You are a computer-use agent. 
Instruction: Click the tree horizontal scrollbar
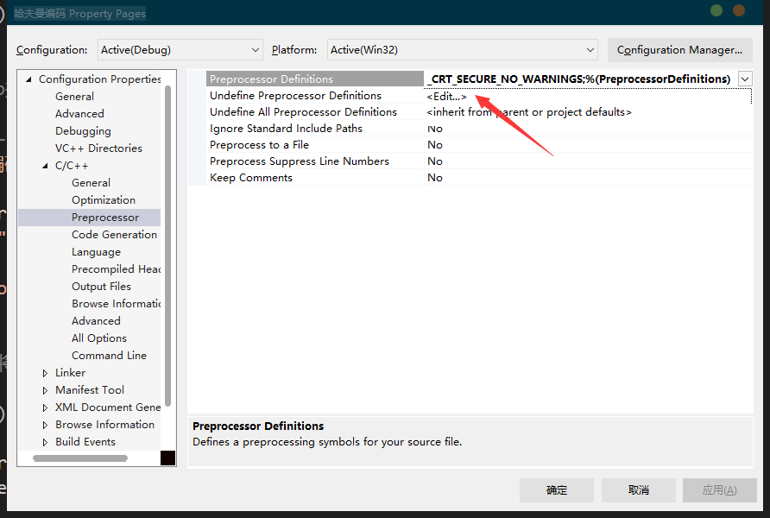coord(80,458)
